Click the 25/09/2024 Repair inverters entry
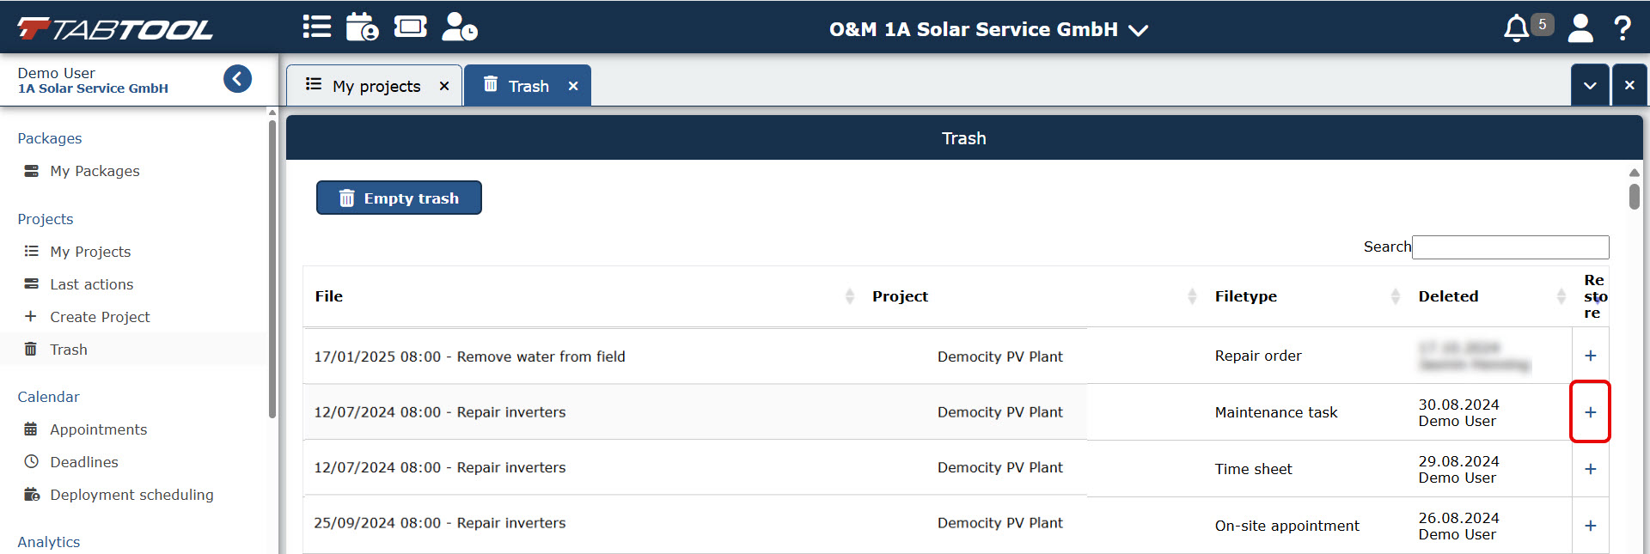The image size is (1650, 554). pyautogui.click(x=439, y=523)
